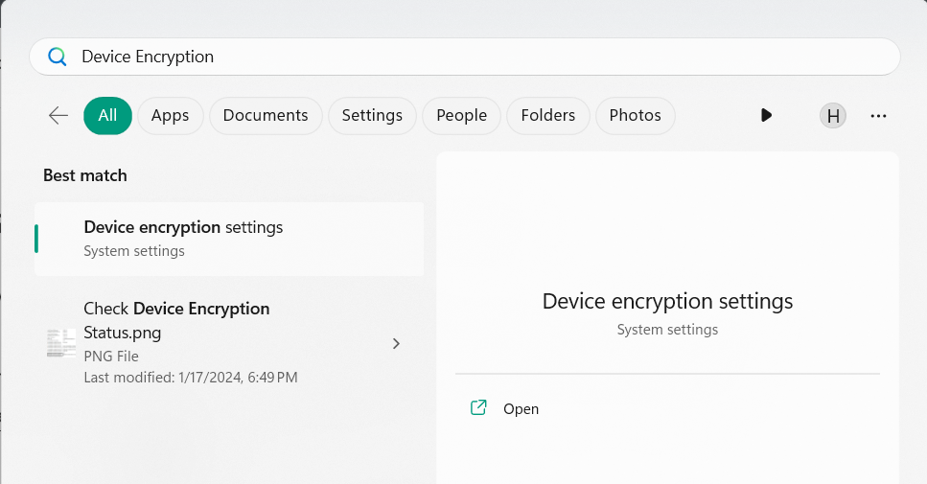Switch to the Apps filter
This screenshot has width=927, height=484.
(x=170, y=115)
